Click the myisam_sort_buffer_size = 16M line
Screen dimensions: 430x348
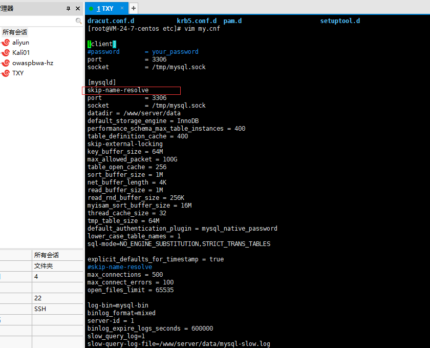(x=140, y=206)
